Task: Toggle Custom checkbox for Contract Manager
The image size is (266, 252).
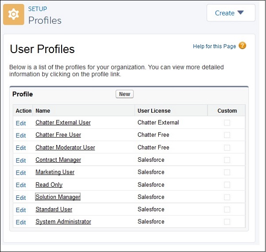Action: pos(227,160)
